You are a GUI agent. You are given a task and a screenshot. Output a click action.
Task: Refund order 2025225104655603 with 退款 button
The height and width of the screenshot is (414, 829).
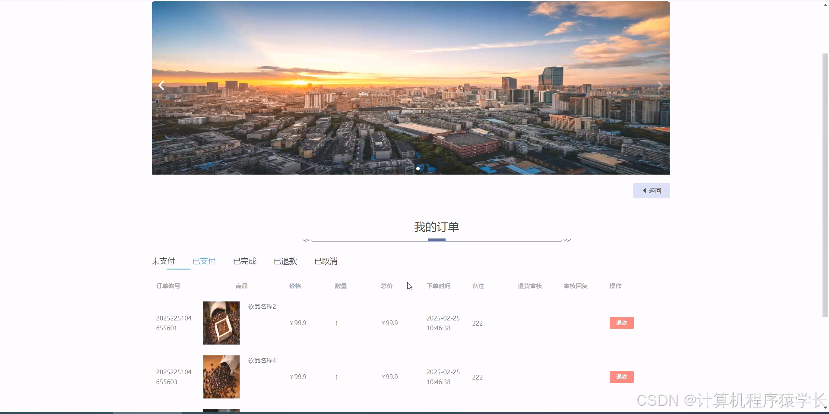[x=621, y=377]
